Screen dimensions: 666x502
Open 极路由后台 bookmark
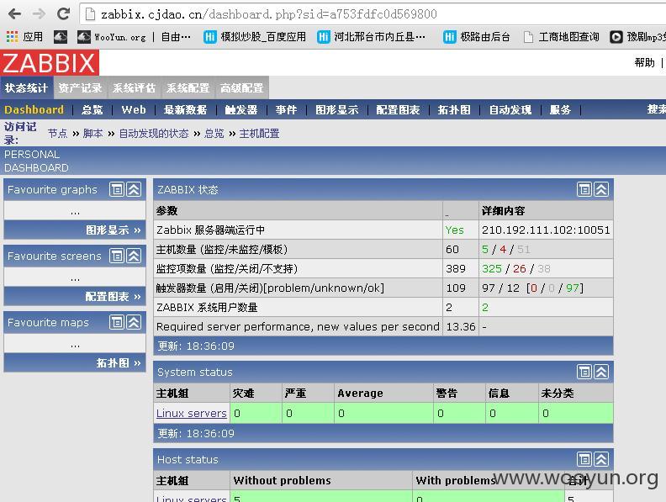477,37
